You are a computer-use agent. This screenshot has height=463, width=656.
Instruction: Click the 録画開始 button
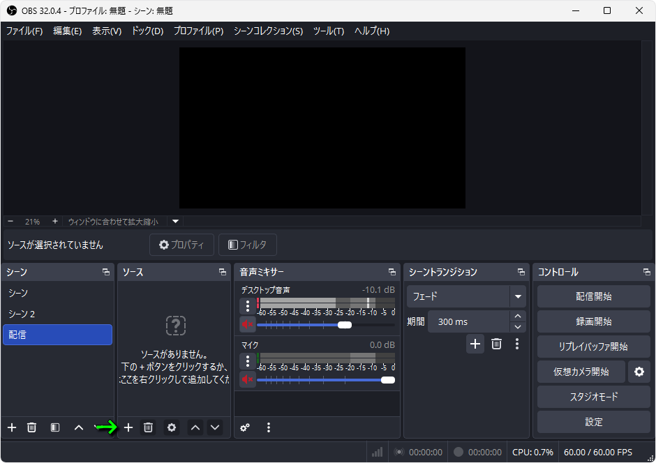[x=593, y=321]
